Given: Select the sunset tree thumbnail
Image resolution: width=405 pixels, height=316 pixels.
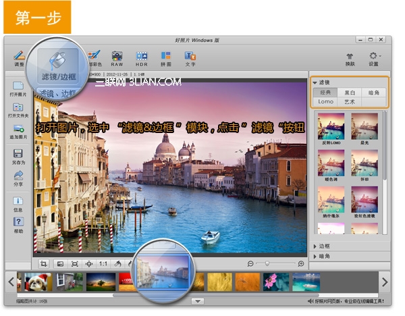Looking at the screenshot, I should (x=101, y=282).
